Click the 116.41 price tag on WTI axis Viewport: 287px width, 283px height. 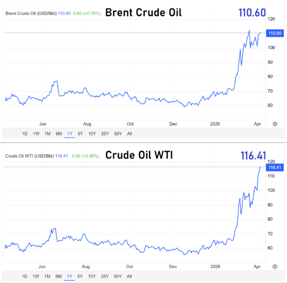275,167
